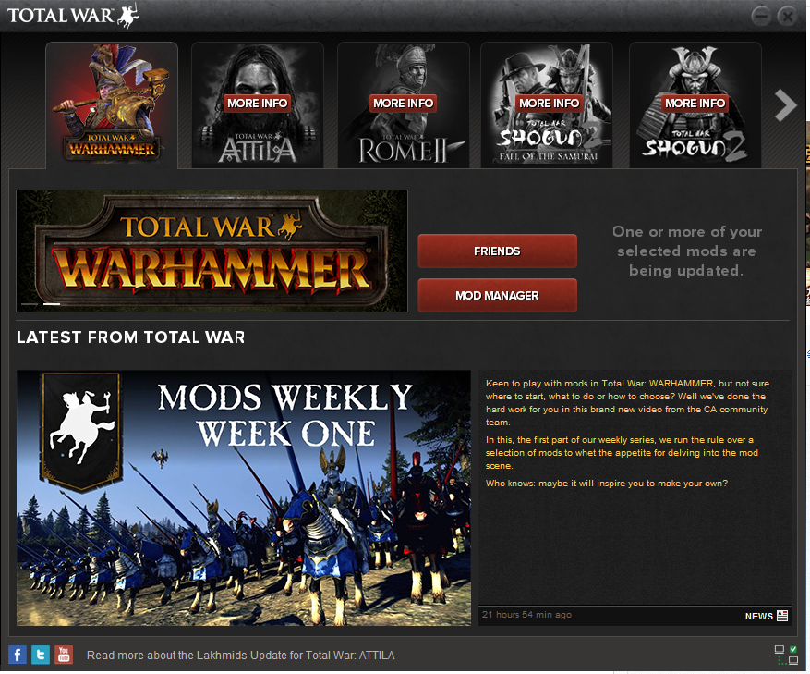The width and height of the screenshot is (810, 674).
Task: Select the Total War Attila tile
Action: 258,105
